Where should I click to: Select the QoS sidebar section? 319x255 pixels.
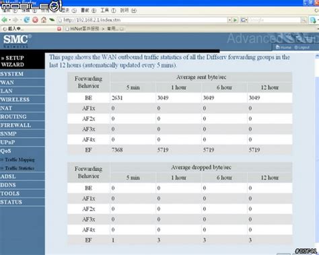point(22,151)
